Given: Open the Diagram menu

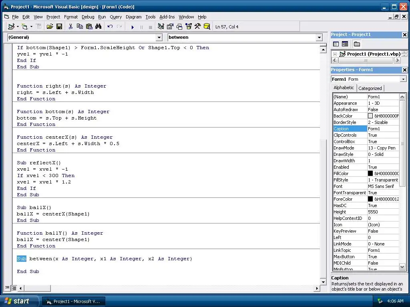Looking at the screenshot, I should pyautogui.click(x=133, y=17).
